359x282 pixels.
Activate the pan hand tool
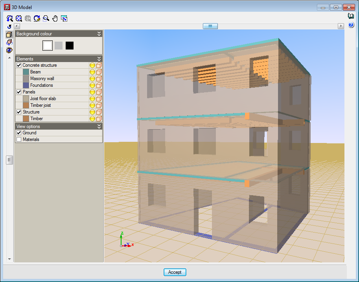coord(55,18)
